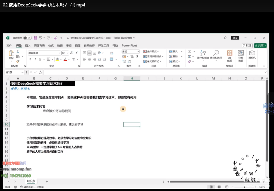Click the 共享 share button
The height and width of the screenshot is (191, 274).
click(x=260, y=45)
